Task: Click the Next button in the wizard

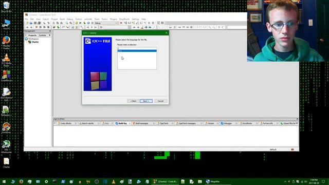Action: (146, 101)
